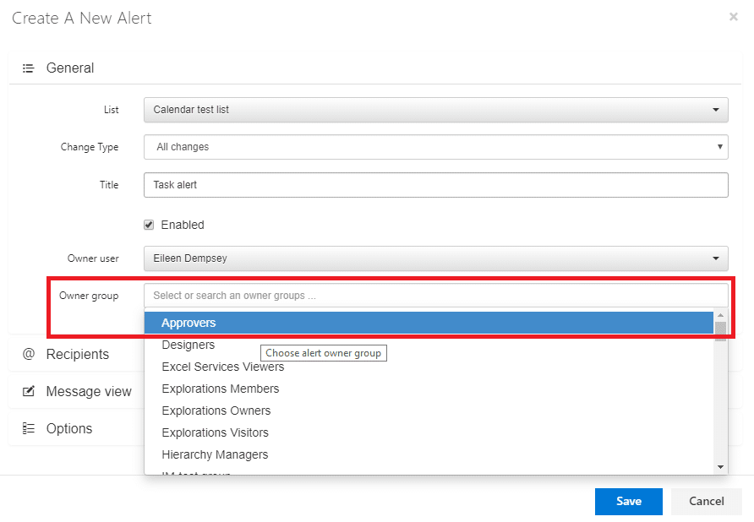Click the Owner user label
The width and height of the screenshot is (754, 522).
pos(93,258)
